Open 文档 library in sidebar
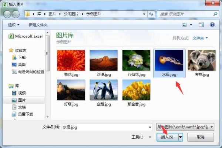 [19, 107]
